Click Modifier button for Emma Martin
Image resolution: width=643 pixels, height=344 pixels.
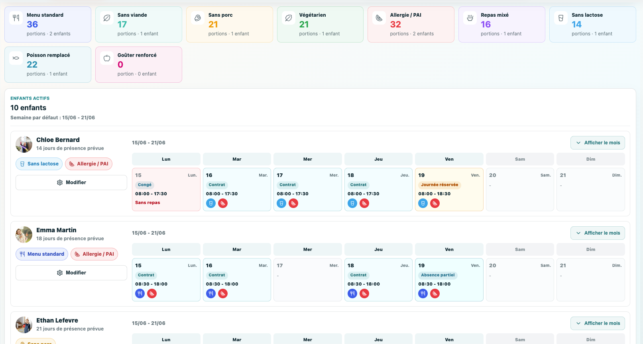(71, 273)
